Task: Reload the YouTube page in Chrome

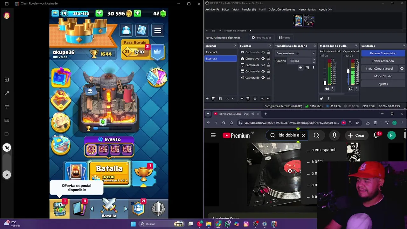Action: (x=224, y=123)
